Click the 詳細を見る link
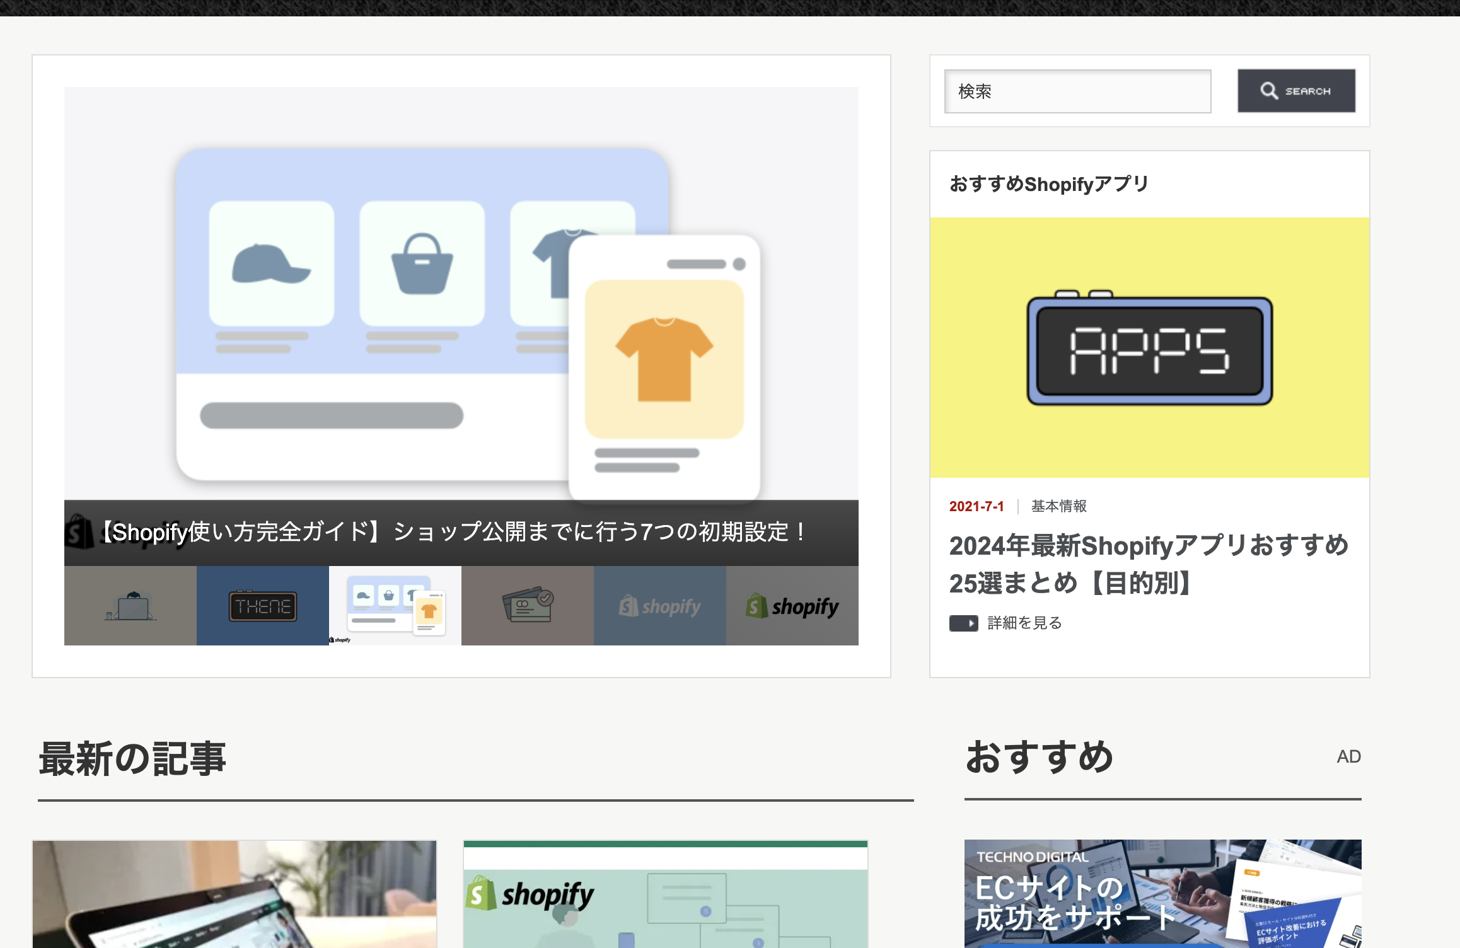The image size is (1460, 948). coord(1024,623)
